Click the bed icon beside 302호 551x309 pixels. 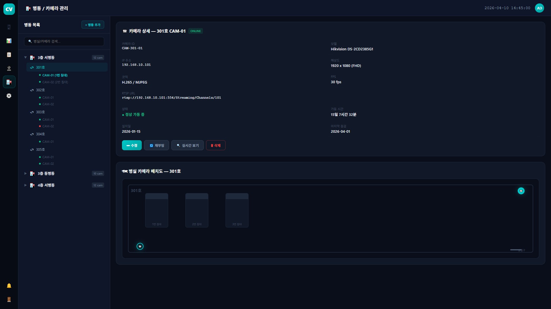click(x=32, y=90)
